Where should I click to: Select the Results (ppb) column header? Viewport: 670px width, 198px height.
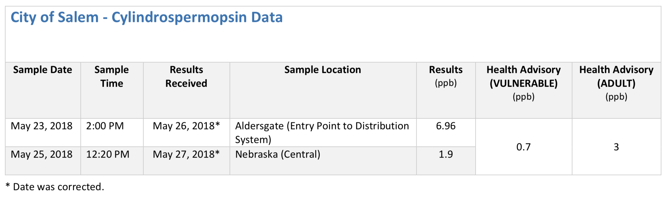point(445,76)
